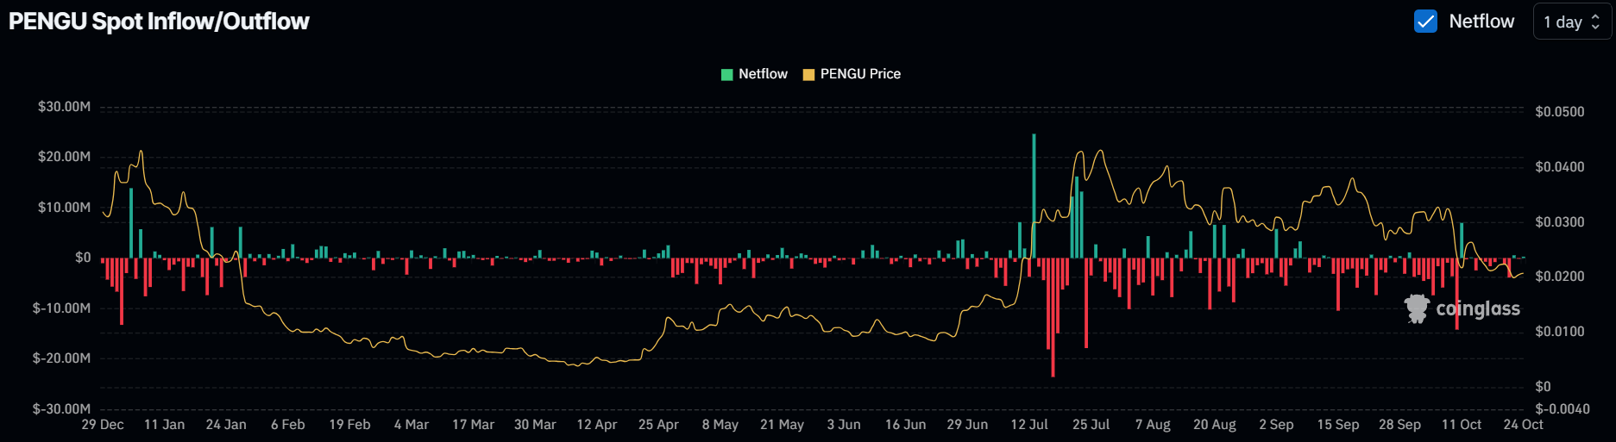Select the tall green bar near 29 Dec

(x=131, y=222)
